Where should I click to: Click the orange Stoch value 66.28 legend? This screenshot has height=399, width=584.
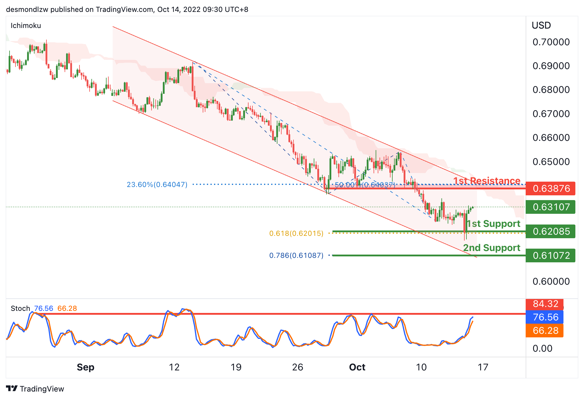(x=67, y=308)
